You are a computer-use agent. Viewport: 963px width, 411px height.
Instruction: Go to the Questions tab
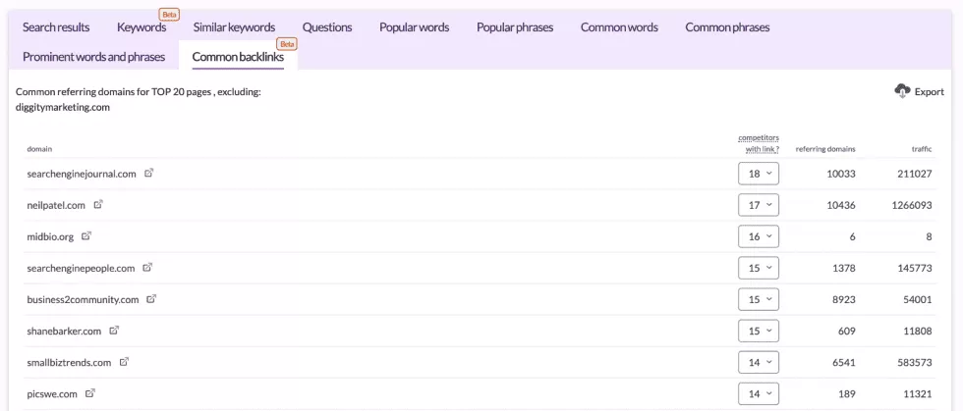coord(327,27)
